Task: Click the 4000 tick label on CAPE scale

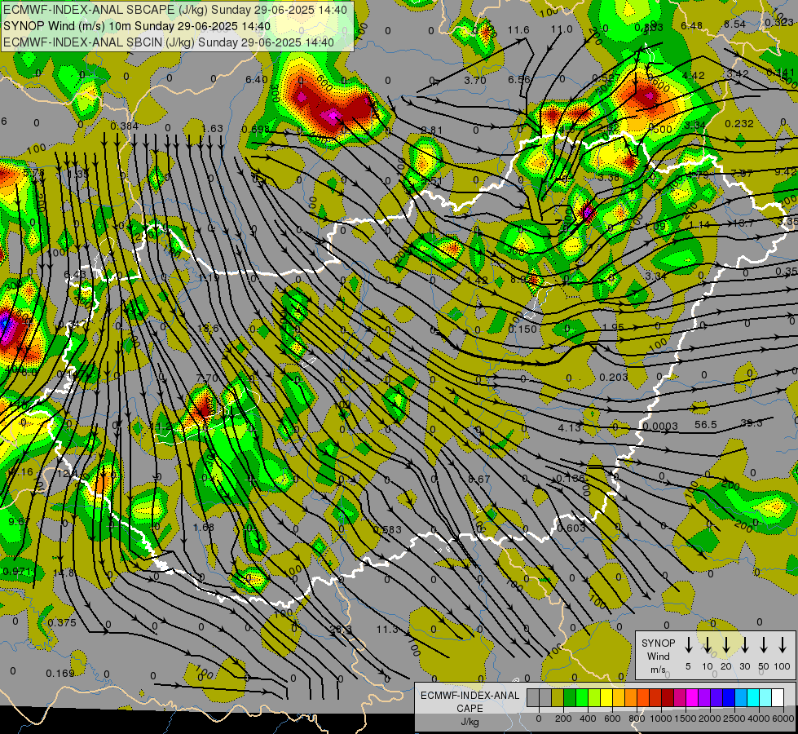Action: tap(759, 719)
